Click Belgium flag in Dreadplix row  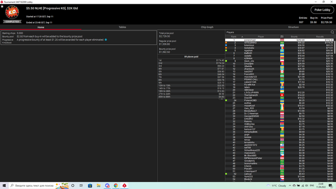[x=282, y=64]
